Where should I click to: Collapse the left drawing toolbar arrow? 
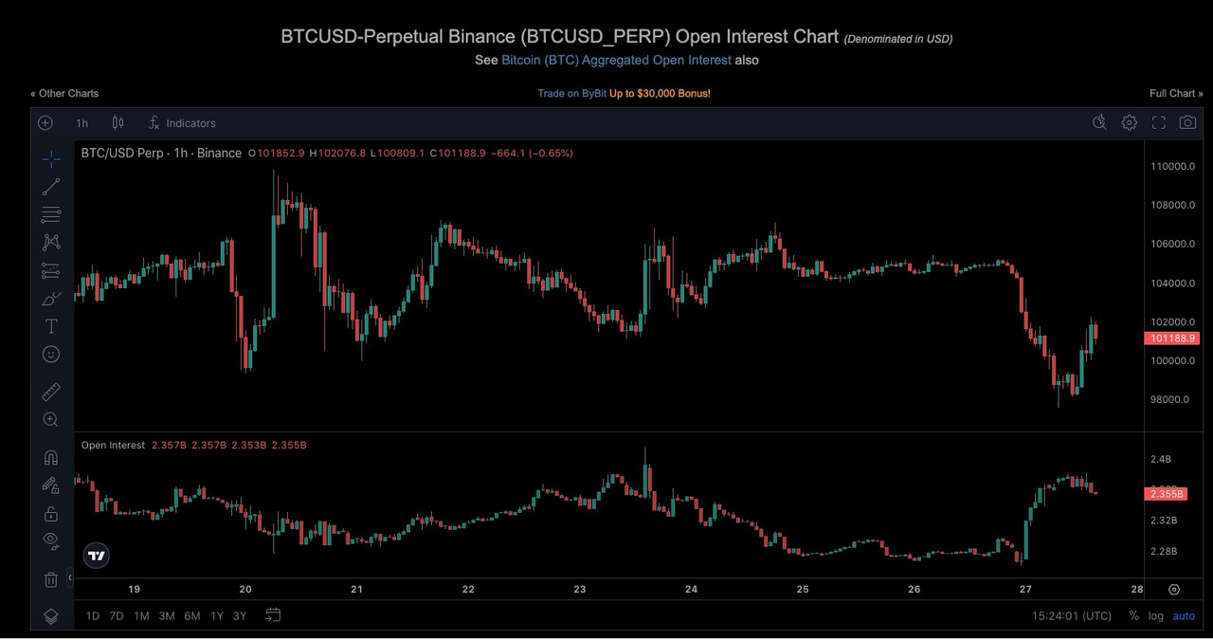[70, 577]
